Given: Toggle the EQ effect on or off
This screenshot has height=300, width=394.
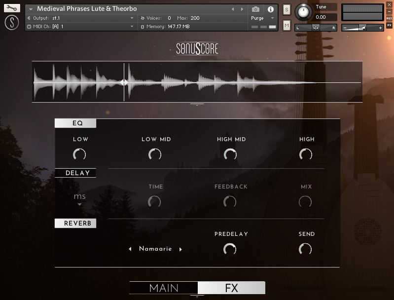Looking at the screenshot, I should pyautogui.click(x=75, y=123).
